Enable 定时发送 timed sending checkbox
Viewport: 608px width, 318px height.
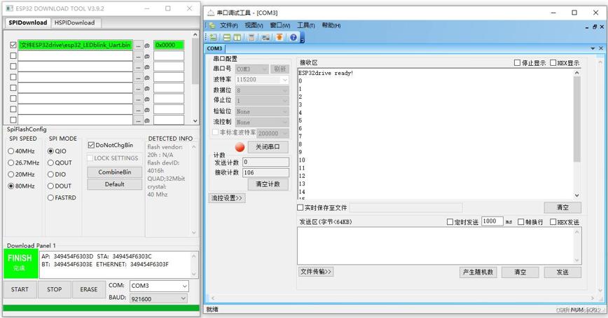(x=450, y=222)
